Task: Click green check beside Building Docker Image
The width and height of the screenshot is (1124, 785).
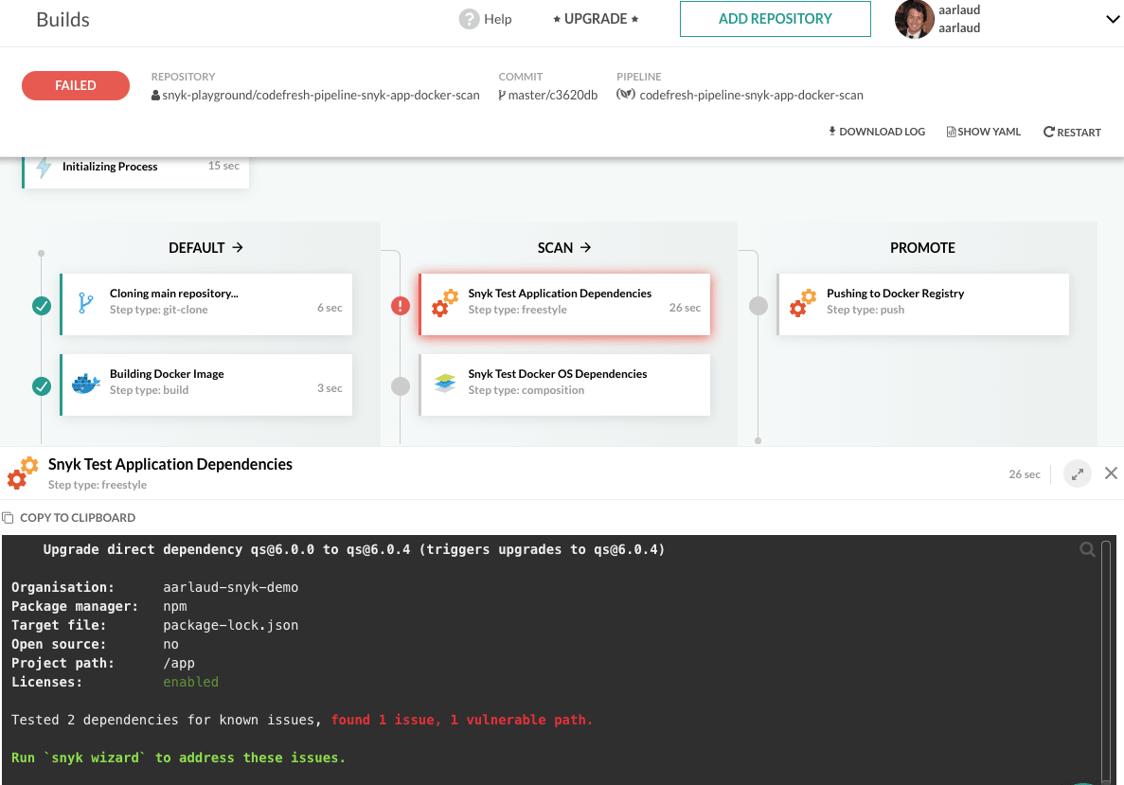Action: [x=42, y=386]
